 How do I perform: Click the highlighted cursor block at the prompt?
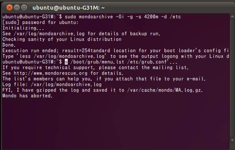tap(66, 62)
